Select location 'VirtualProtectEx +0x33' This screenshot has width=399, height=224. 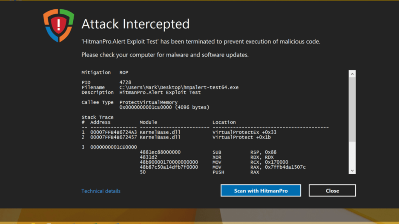click(245, 132)
